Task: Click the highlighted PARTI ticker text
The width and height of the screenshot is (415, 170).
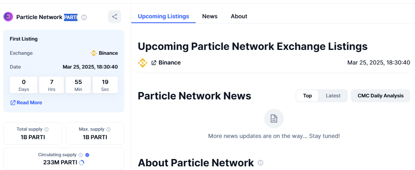Action: coord(71,17)
